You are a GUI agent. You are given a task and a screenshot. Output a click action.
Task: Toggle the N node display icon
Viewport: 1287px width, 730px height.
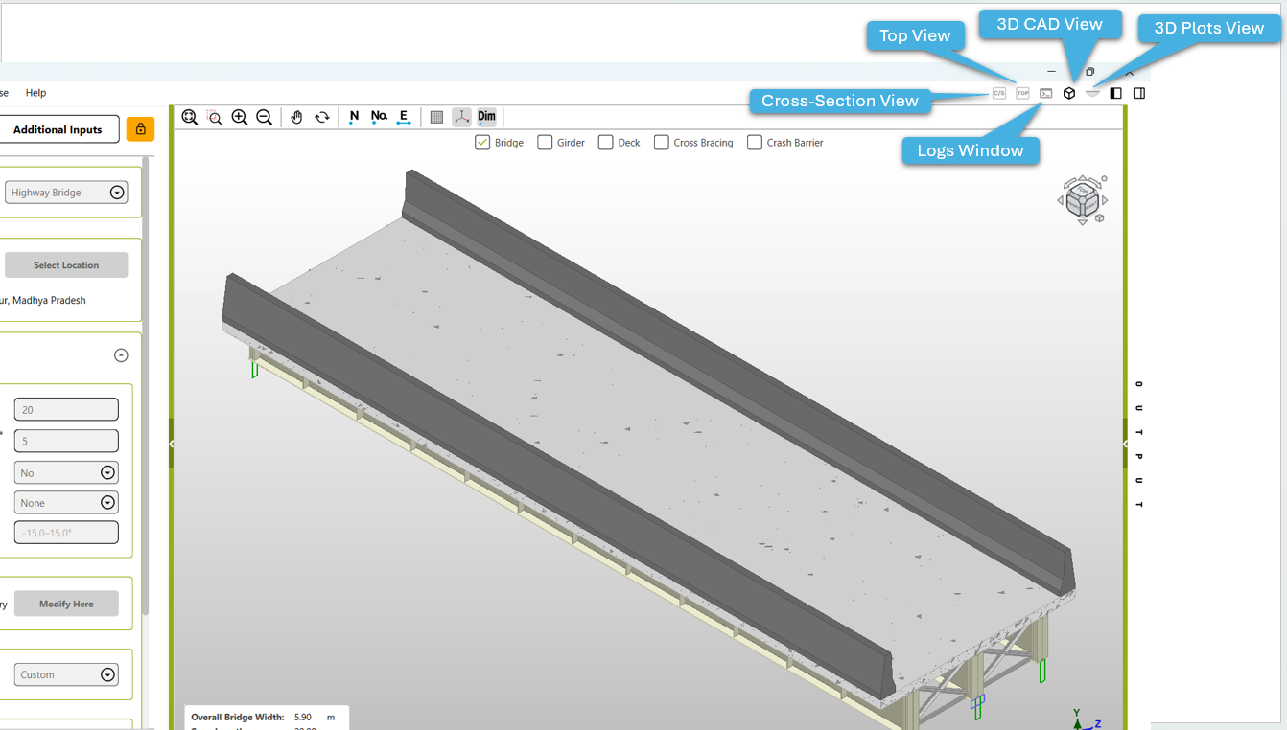354,117
